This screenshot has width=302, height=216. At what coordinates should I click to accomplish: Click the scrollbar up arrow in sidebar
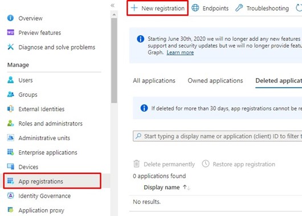114,15
